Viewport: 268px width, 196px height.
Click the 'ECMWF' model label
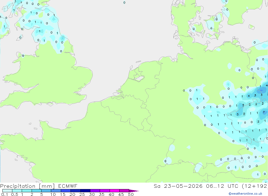68,186
